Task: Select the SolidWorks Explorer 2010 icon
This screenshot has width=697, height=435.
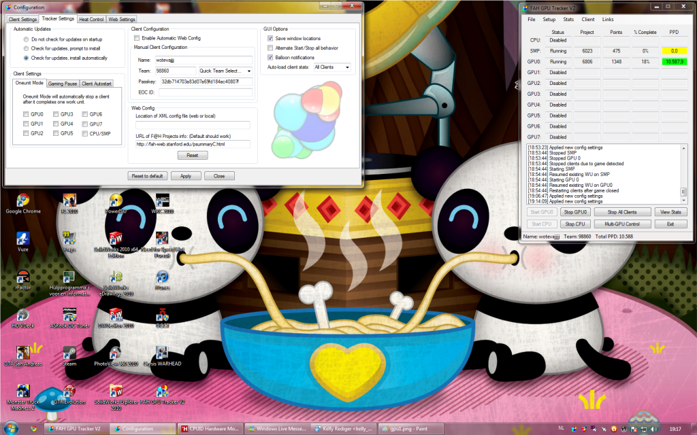Action: coord(116,397)
